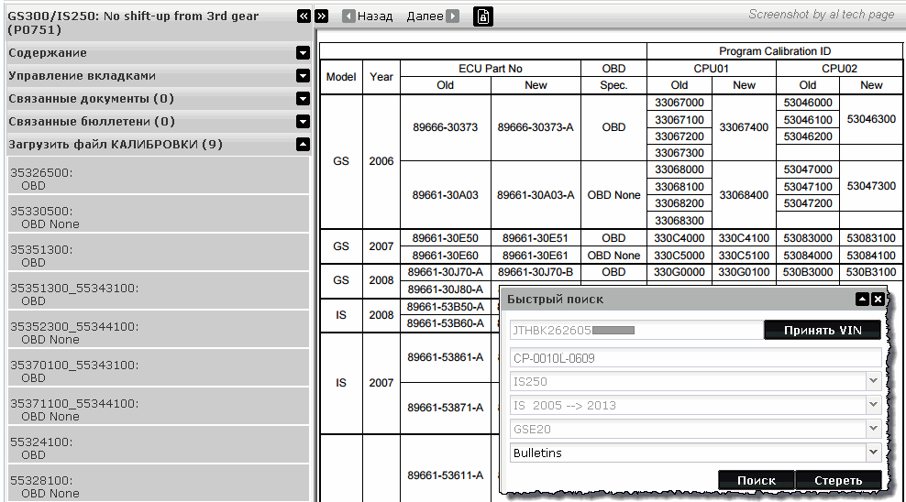Click the VIN input field
The height and width of the screenshot is (502, 906).
(635, 330)
